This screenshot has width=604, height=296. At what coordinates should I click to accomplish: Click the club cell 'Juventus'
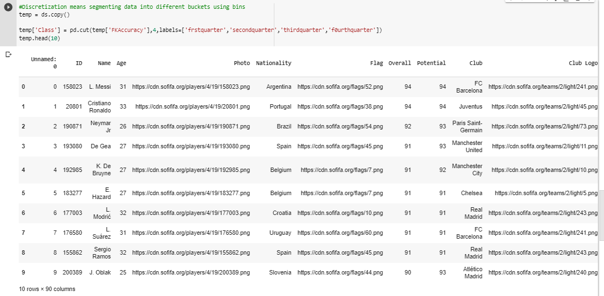pos(471,107)
